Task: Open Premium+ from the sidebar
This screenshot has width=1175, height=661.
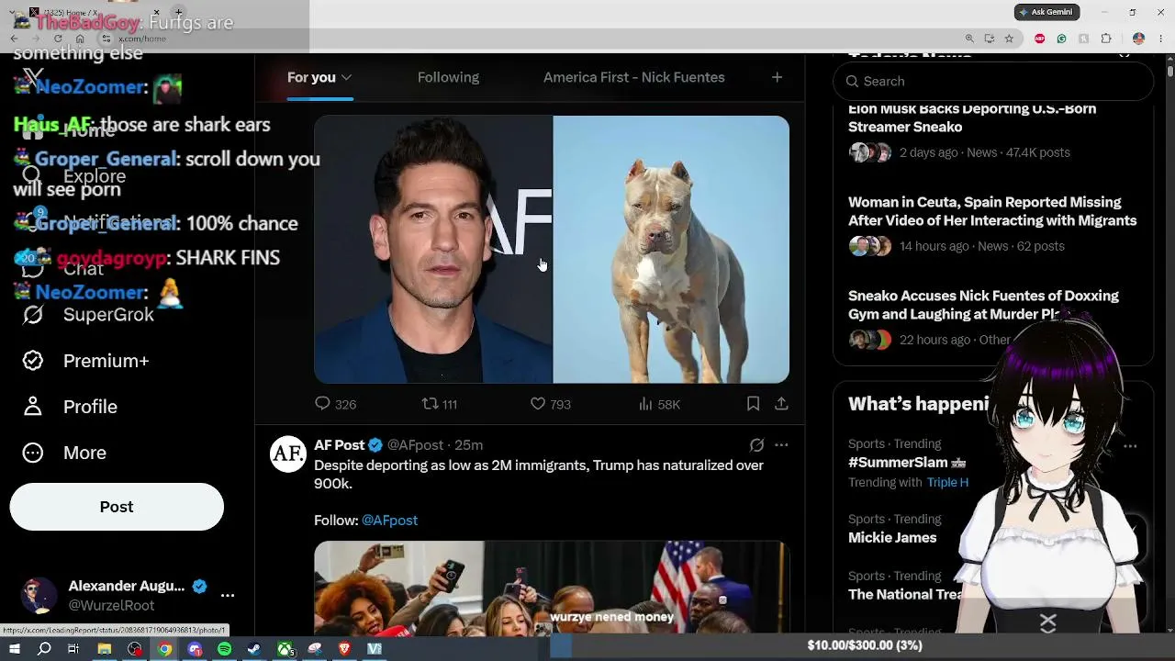Action: click(85, 361)
